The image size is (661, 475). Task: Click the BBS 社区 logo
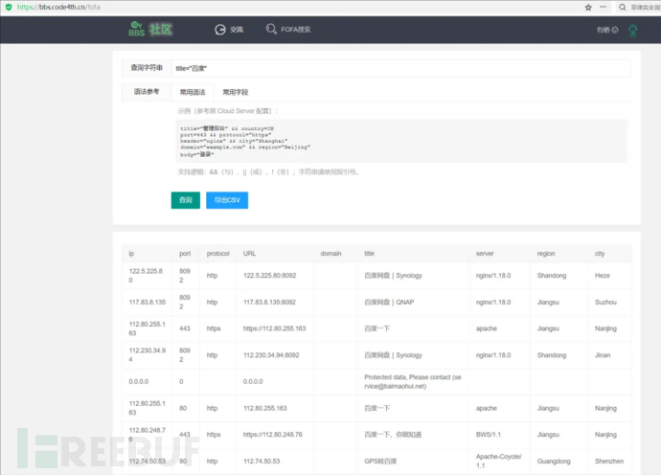[x=151, y=30]
